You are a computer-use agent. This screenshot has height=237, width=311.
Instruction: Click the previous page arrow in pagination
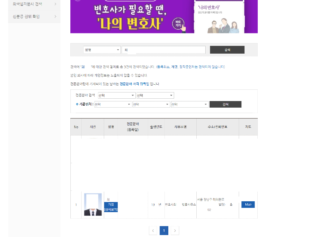[x=153, y=230]
